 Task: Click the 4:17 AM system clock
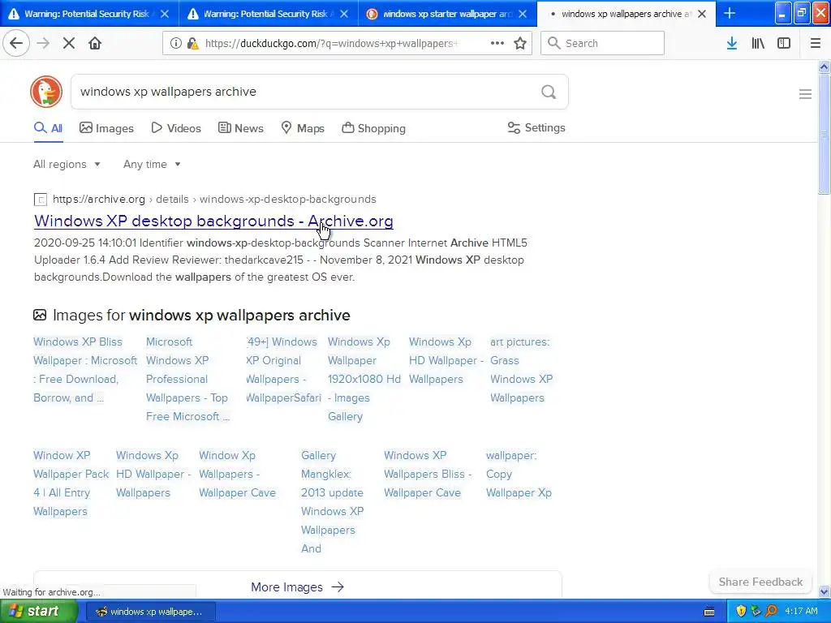point(801,612)
